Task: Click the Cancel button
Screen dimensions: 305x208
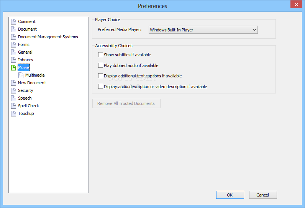Action: (263, 195)
